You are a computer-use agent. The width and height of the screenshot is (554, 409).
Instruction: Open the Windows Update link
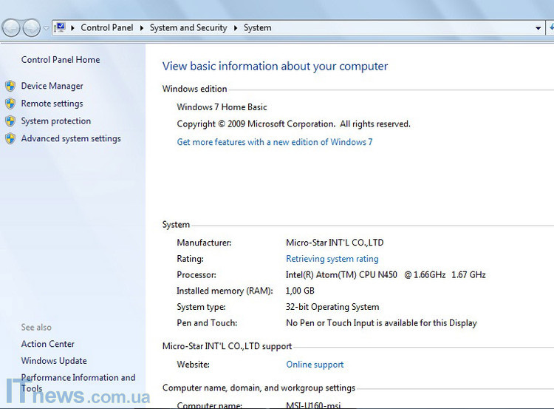pyautogui.click(x=54, y=361)
